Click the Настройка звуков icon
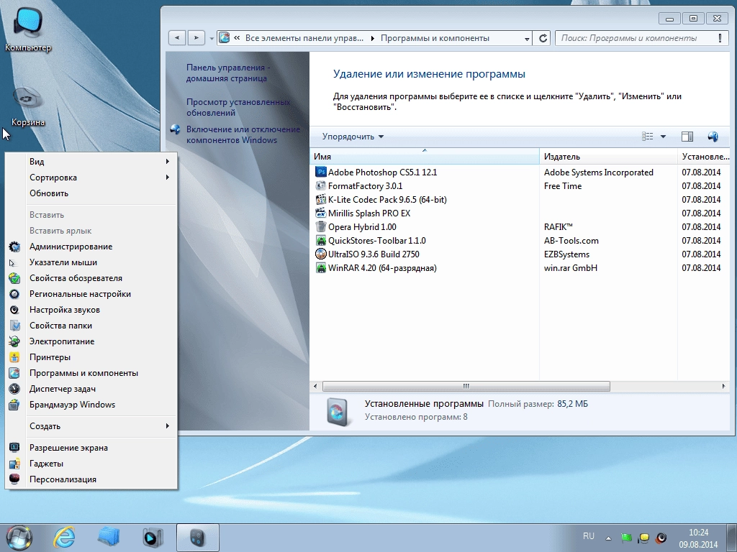 click(14, 310)
